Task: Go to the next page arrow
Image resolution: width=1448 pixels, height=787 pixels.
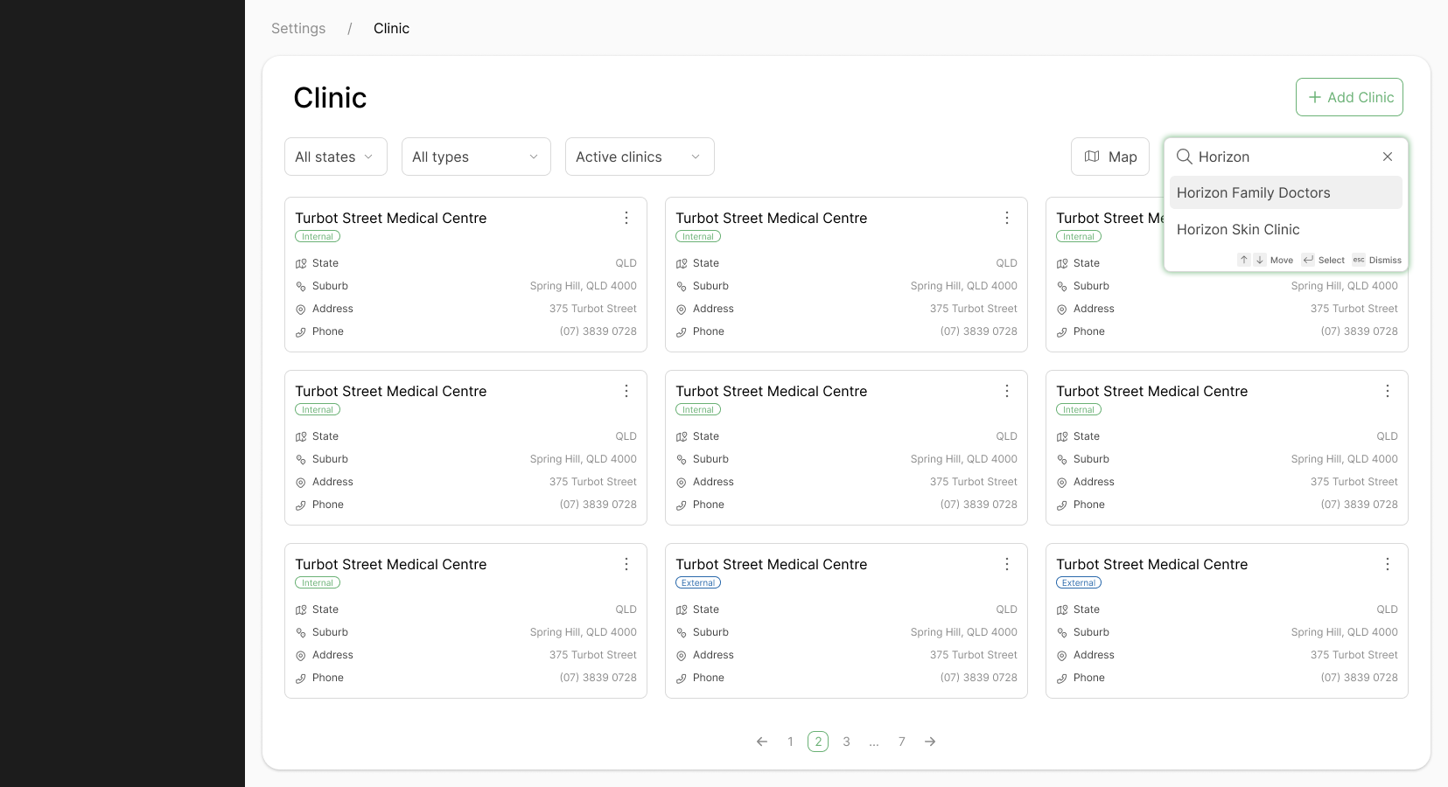Action: pos(930,742)
